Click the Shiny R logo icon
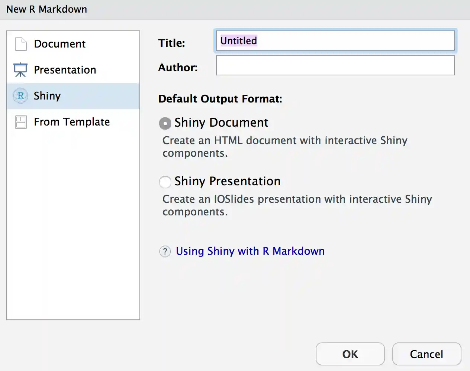The height and width of the screenshot is (371, 470). 20,96
